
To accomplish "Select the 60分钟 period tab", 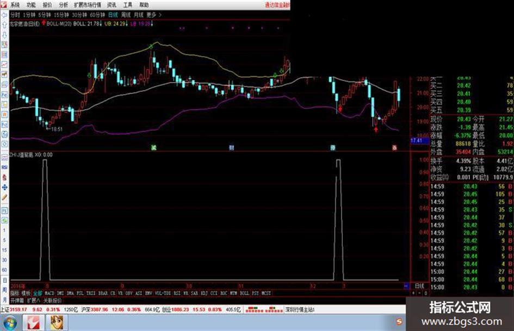I will coord(97,15).
